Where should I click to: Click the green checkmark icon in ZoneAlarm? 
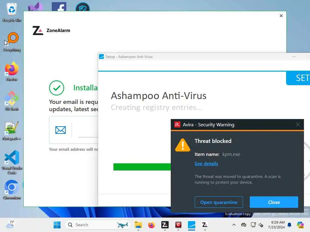coord(57,88)
